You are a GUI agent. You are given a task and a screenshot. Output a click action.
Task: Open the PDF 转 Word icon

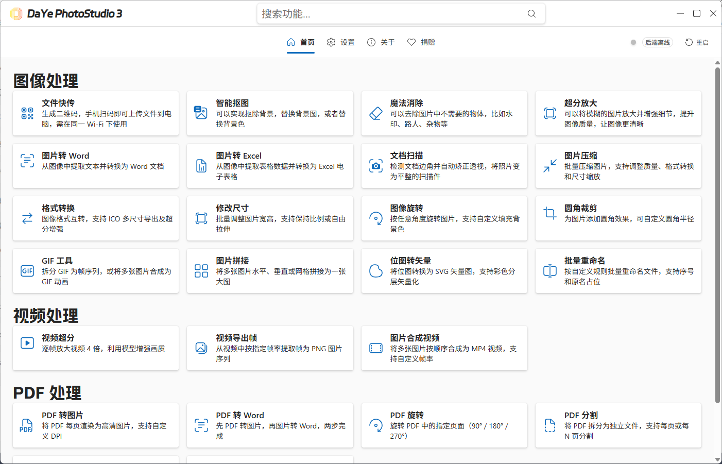click(x=201, y=425)
